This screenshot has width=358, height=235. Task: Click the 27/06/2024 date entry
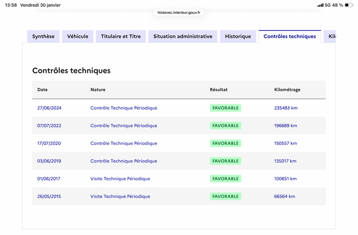click(x=49, y=108)
